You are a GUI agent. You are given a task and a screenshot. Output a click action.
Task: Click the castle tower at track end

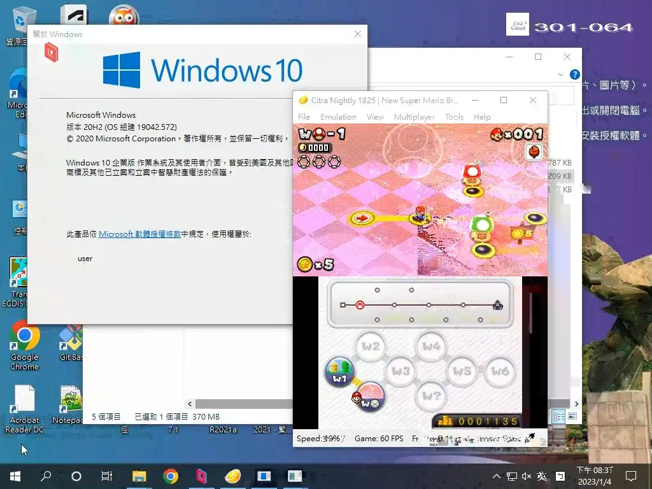click(497, 305)
